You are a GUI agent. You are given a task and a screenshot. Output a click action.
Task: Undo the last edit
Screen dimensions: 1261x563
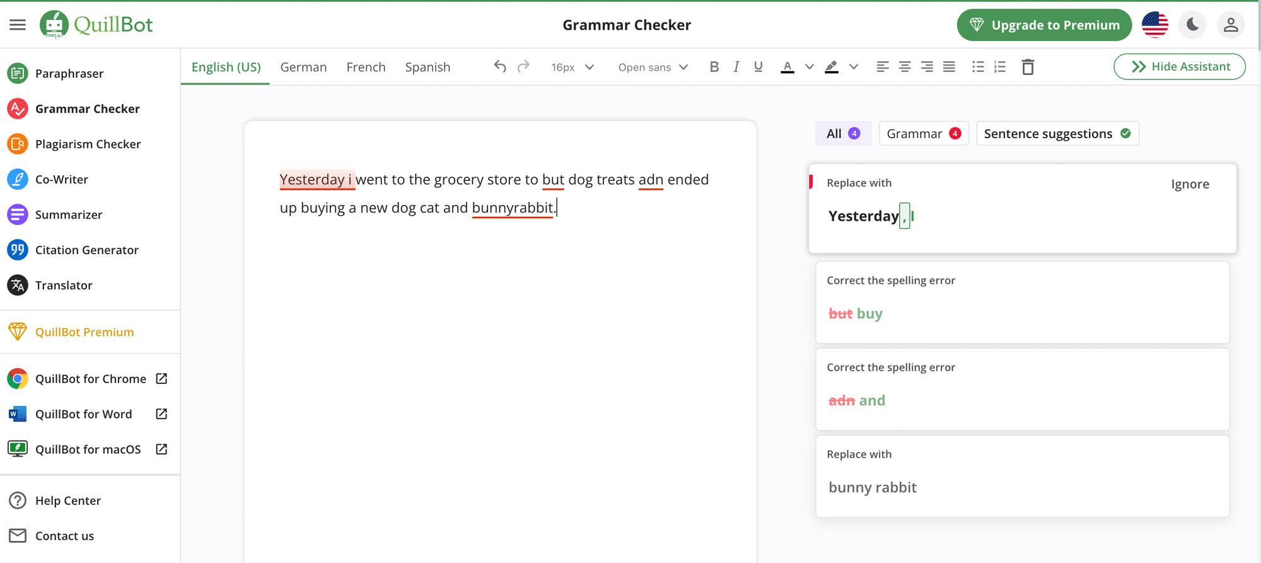pos(500,66)
